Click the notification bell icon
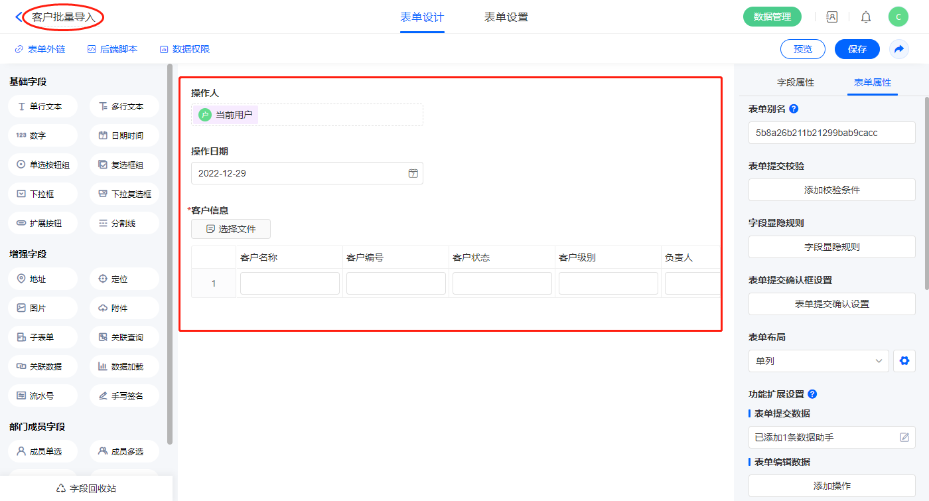929x501 pixels. coord(866,17)
